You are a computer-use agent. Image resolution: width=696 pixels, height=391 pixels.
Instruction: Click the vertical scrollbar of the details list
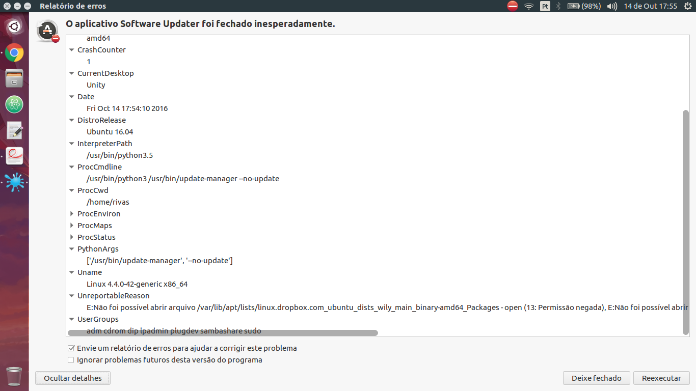tap(685, 222)
